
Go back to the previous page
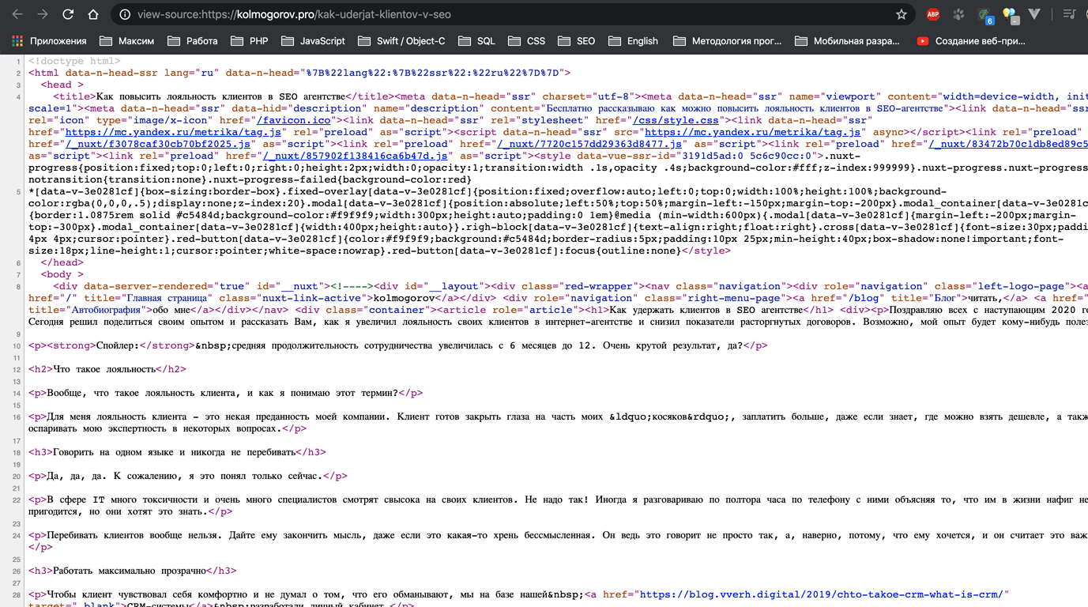coord(17,14)
